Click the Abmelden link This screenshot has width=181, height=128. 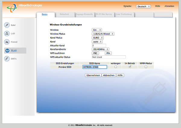(169, 6)
